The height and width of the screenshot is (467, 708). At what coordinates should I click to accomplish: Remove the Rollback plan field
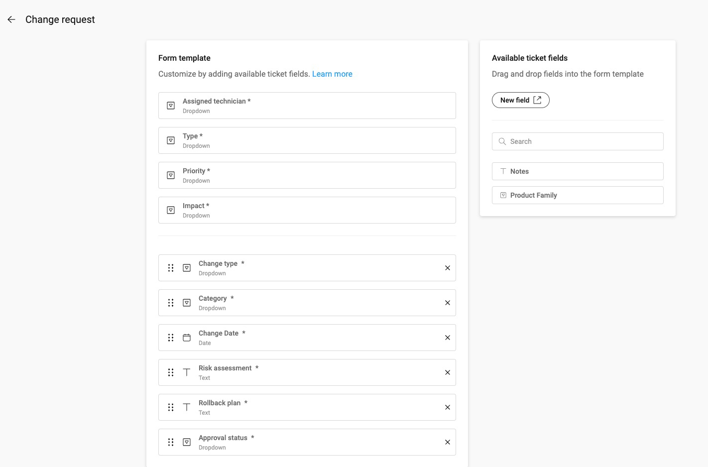click(448, 407)
